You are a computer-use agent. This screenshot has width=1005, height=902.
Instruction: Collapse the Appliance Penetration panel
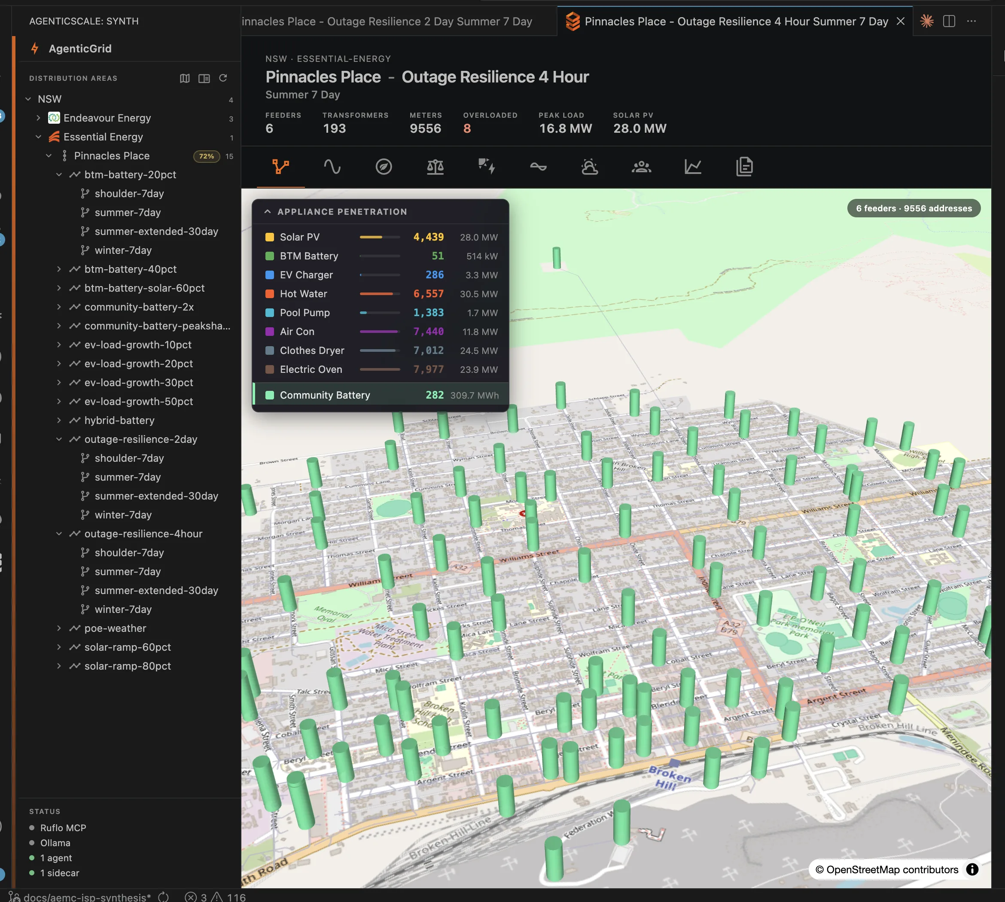(x=268, y=212)
